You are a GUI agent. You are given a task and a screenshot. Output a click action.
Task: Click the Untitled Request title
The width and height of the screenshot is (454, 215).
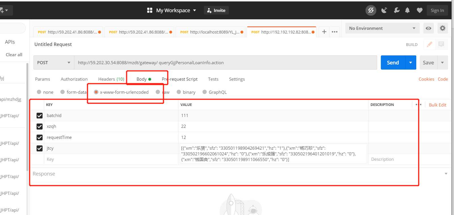click(x=53, y=44)
